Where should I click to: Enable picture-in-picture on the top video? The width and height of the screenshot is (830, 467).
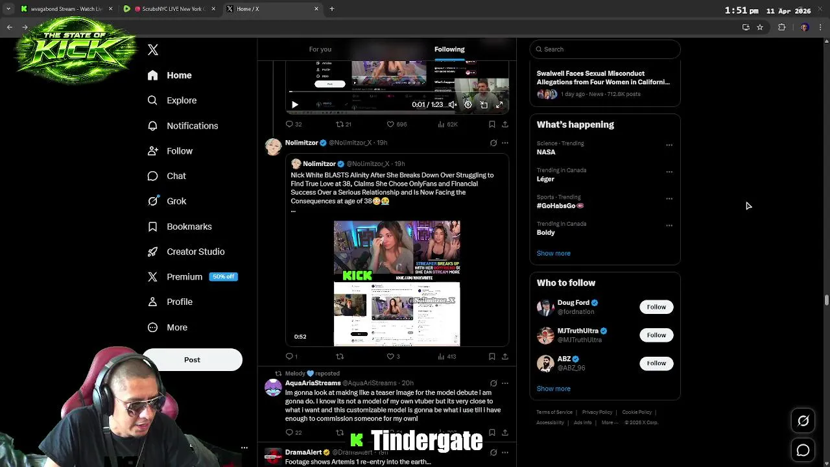pyautogui.click(x=484, y=104)
